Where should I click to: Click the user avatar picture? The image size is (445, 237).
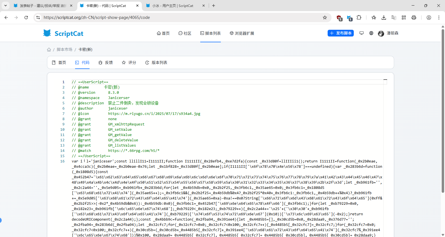coord(381,33)
